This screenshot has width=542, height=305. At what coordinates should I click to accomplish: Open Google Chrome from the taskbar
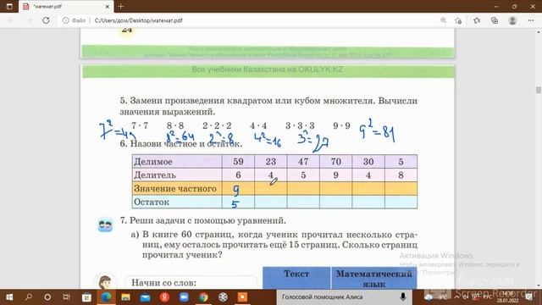203,297
